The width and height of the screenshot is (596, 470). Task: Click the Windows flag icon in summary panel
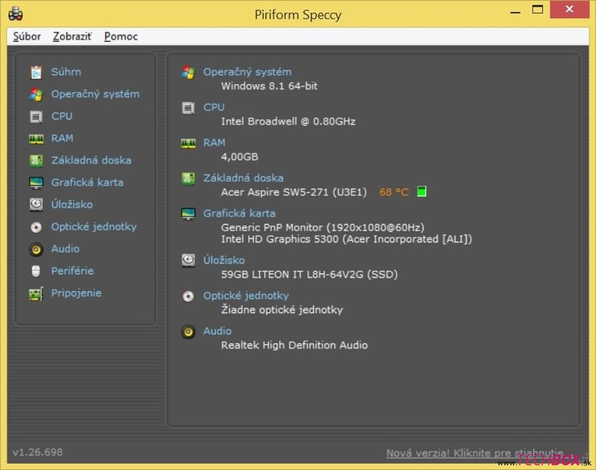188,72
